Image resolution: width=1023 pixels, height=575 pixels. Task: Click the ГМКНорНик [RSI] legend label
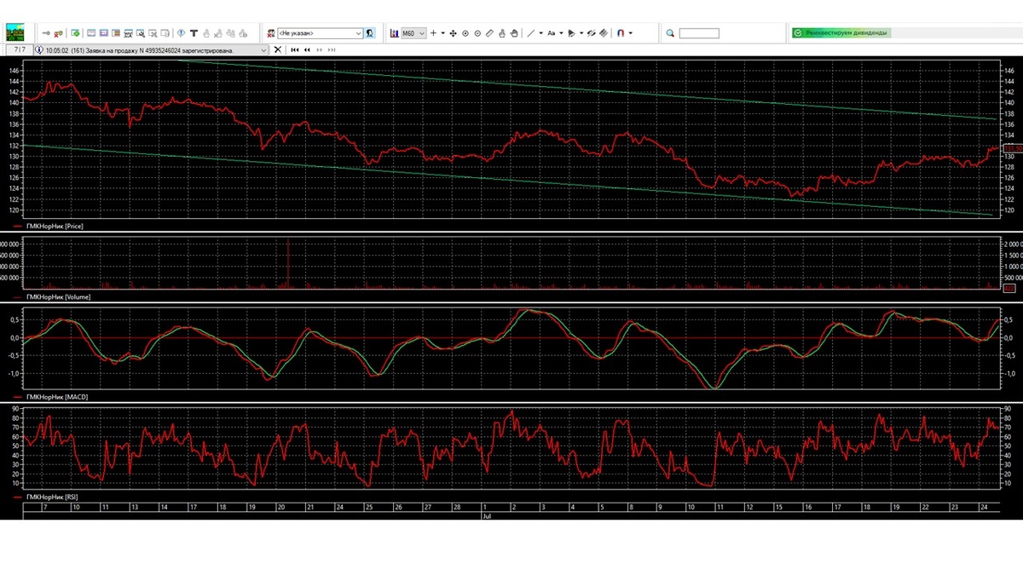54,496
